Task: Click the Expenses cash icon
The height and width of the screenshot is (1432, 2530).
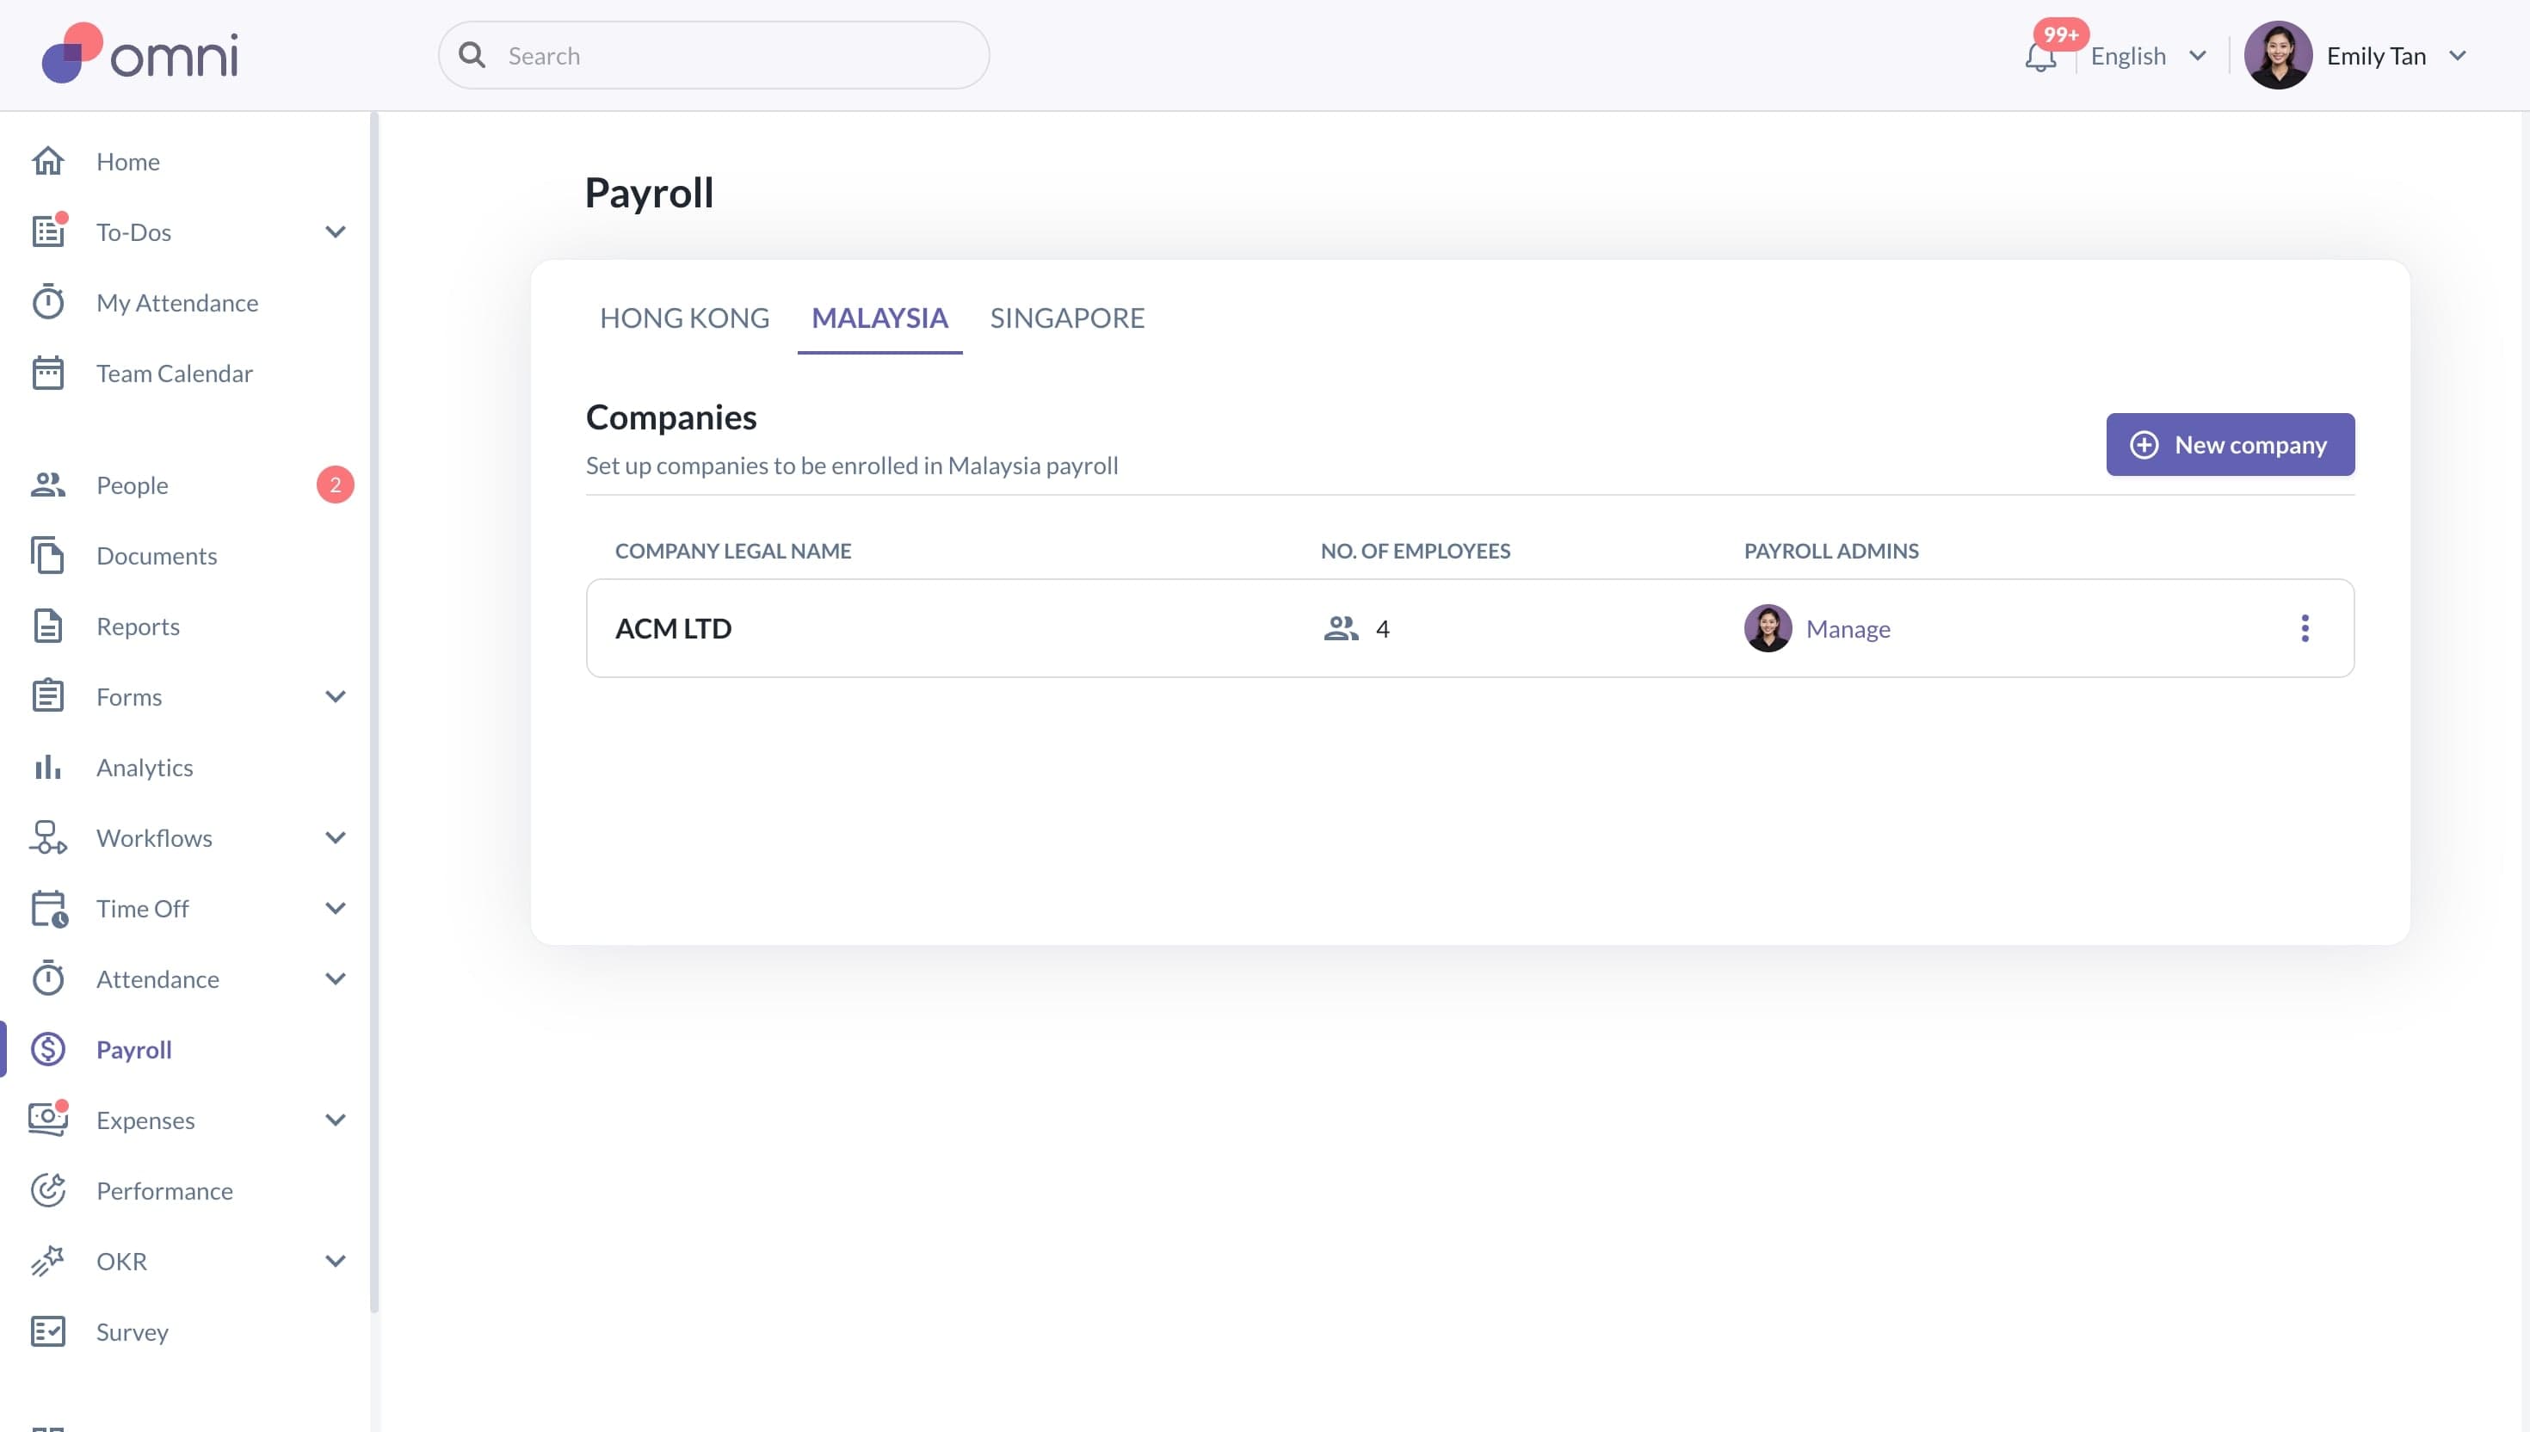Action: tap(47, 1120)
